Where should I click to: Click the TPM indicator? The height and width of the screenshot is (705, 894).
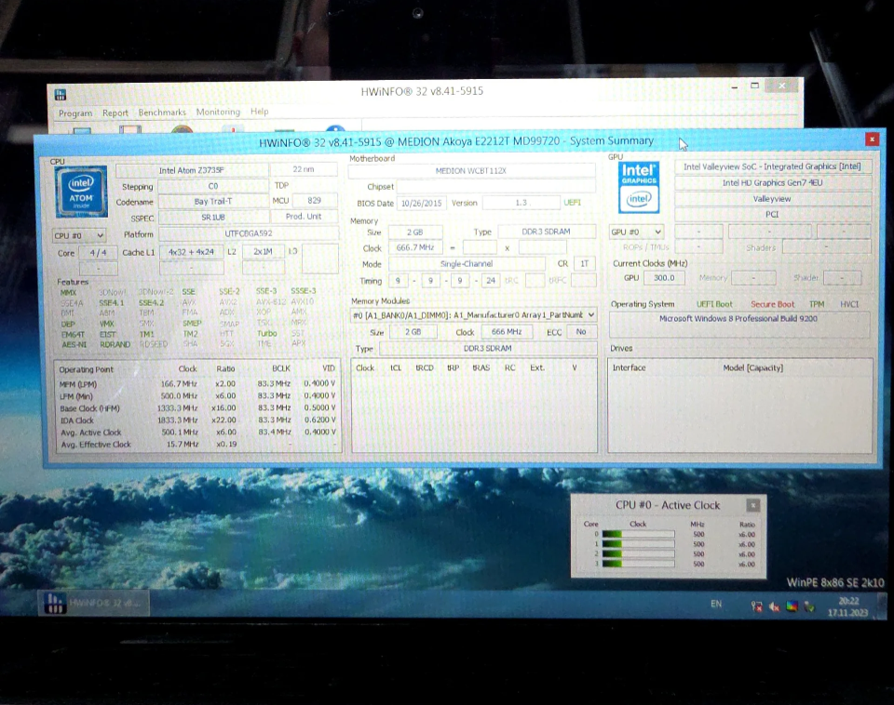817,304
